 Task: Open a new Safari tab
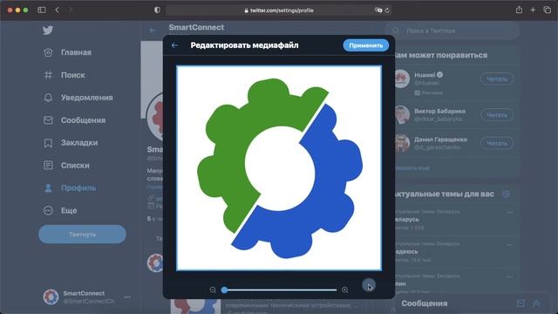click(x=533, y=10)
